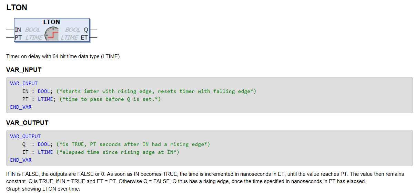Click the END_VAR under VAR_OUTPUT block
Screen dimensions: 415x193
[21, 160]
